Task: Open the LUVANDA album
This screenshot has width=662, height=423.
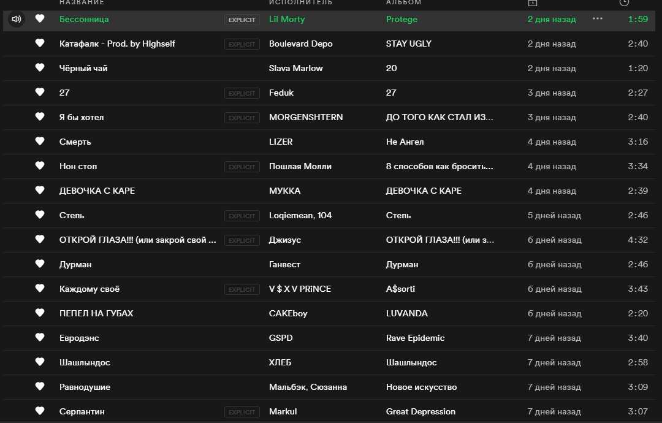Action: [406, 313]
